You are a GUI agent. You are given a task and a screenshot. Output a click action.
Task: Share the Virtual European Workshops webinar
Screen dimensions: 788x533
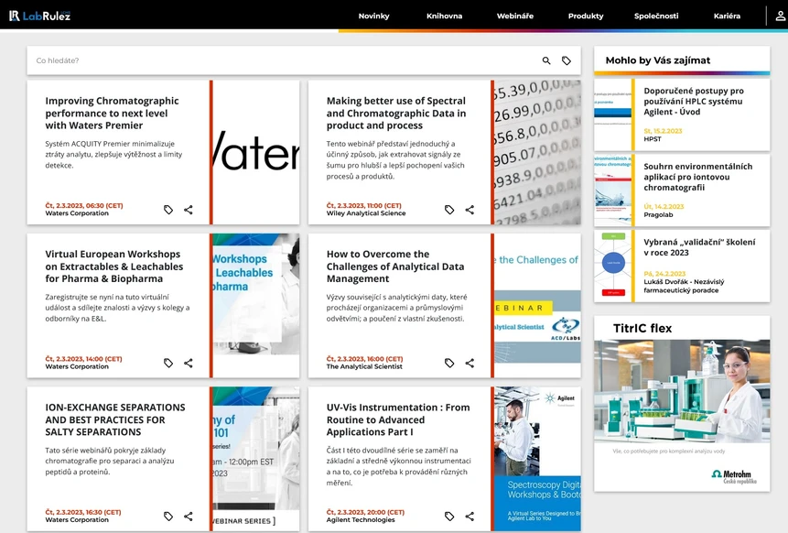(x=189, y=363)
